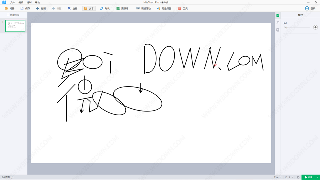Select page 1 thumbnail

coord(15,26)
